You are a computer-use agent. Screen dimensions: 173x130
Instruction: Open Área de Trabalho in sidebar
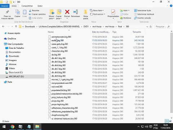tap(15, 48)
